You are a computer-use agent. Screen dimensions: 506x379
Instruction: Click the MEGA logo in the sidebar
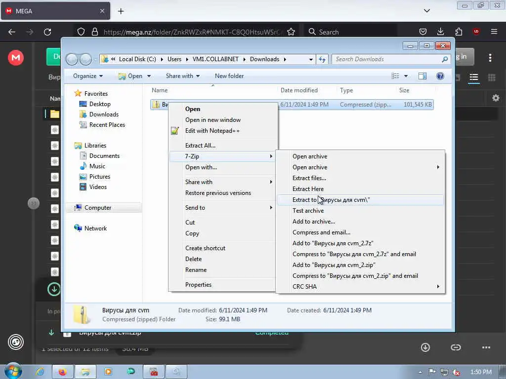click(x=15, y=58)
